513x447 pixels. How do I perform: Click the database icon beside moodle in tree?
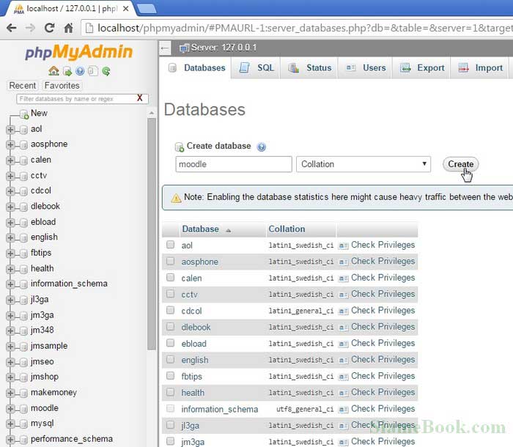pyautogui.click(x=23, y=409)
